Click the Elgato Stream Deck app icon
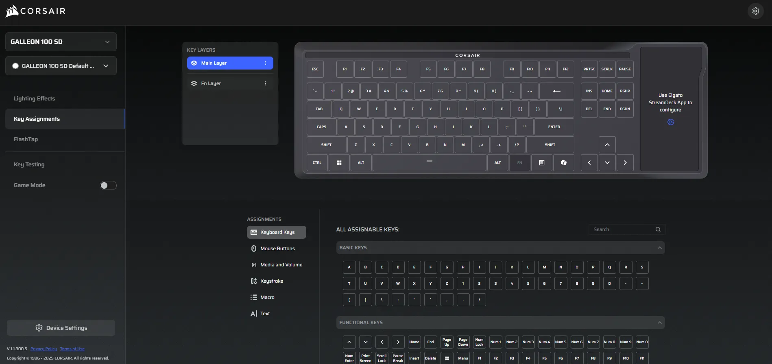Screen dimensions: 772x364 [x=671, y=122]
